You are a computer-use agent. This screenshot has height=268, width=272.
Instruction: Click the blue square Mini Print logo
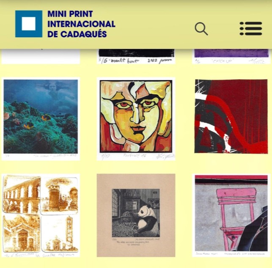(x=29, y=24)
